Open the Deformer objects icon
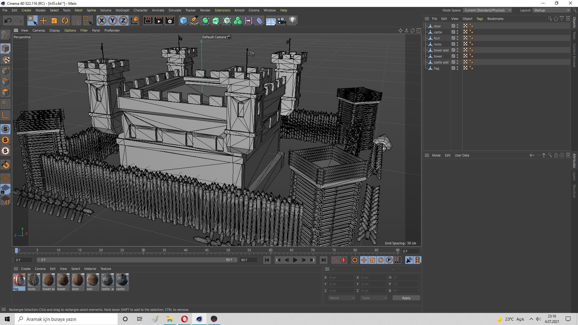Image resolution: width=578 pixels, height=325 pixels. [x=259, y=20]
